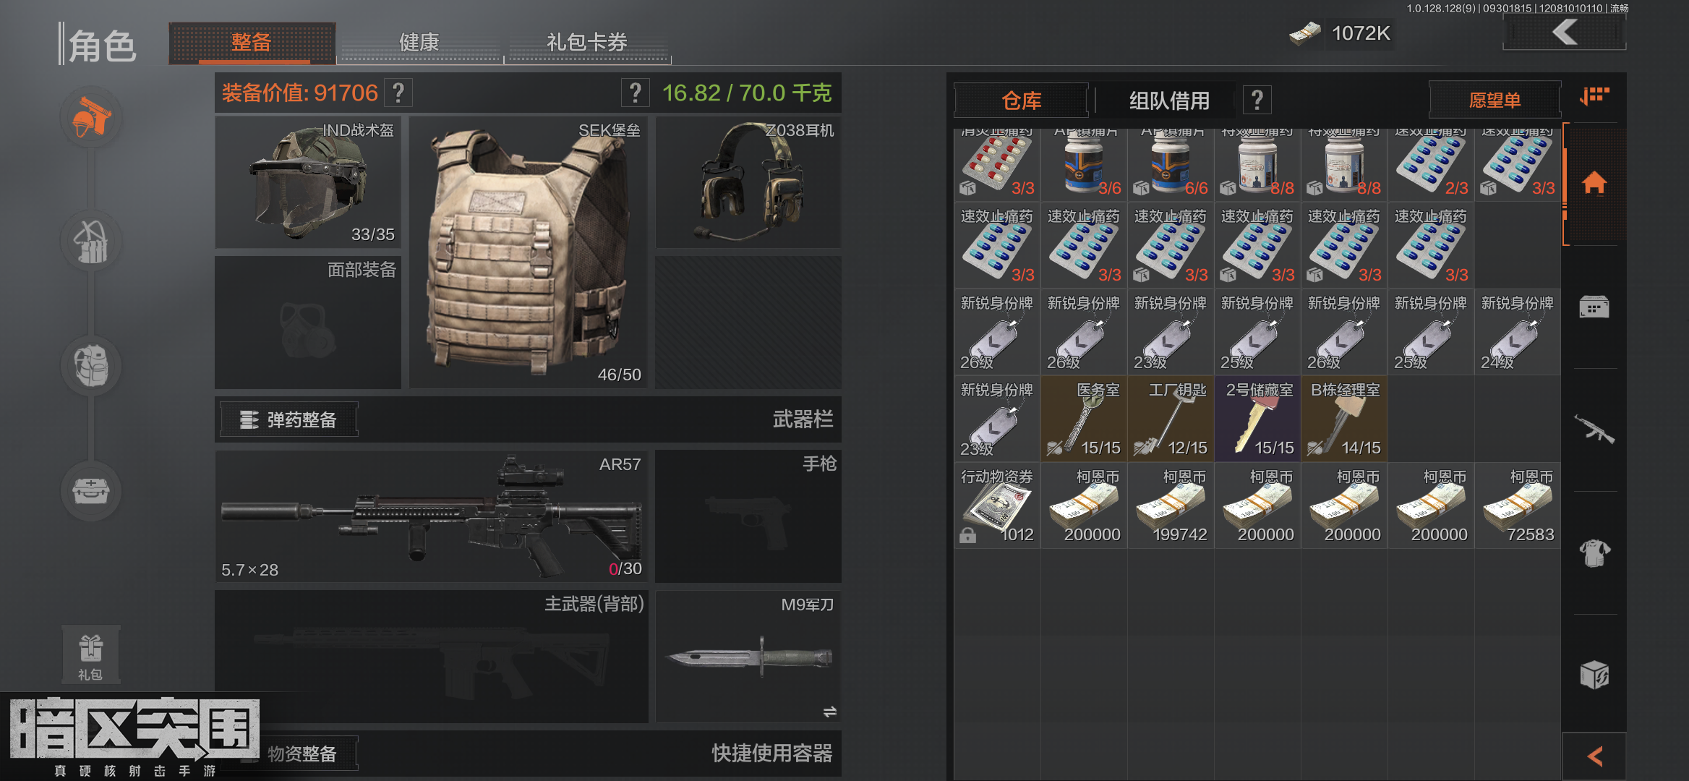Click the help icon beside weight value
This screenshot has height=781, width=1689.
pyautogui.click(x=635, y=93)
